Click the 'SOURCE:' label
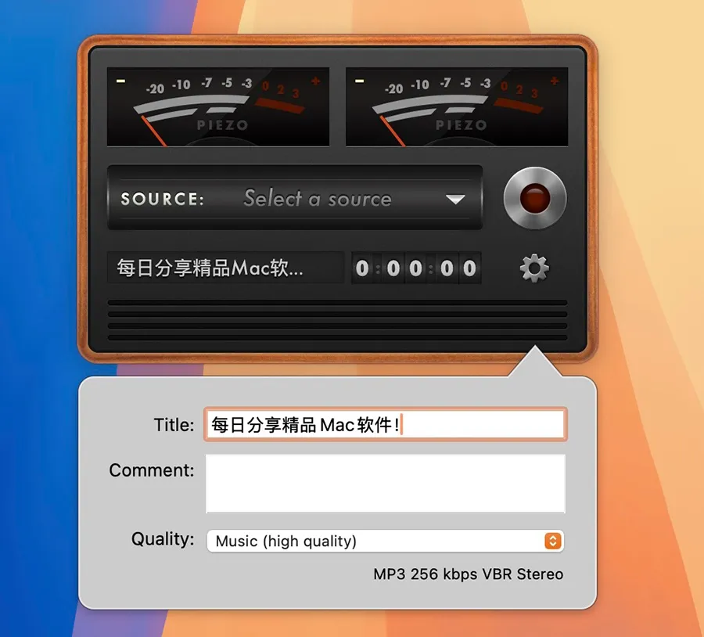704x637 pixels. (162, 199)
